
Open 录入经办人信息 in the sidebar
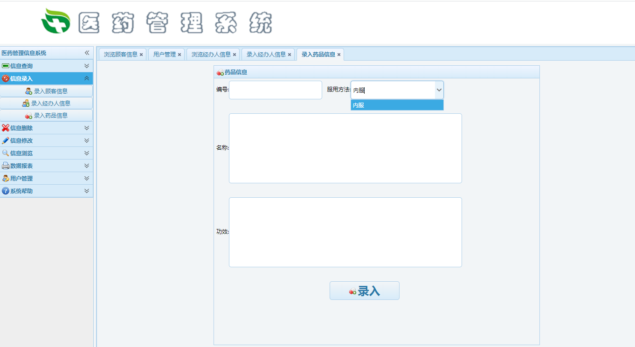pos(47,103)
